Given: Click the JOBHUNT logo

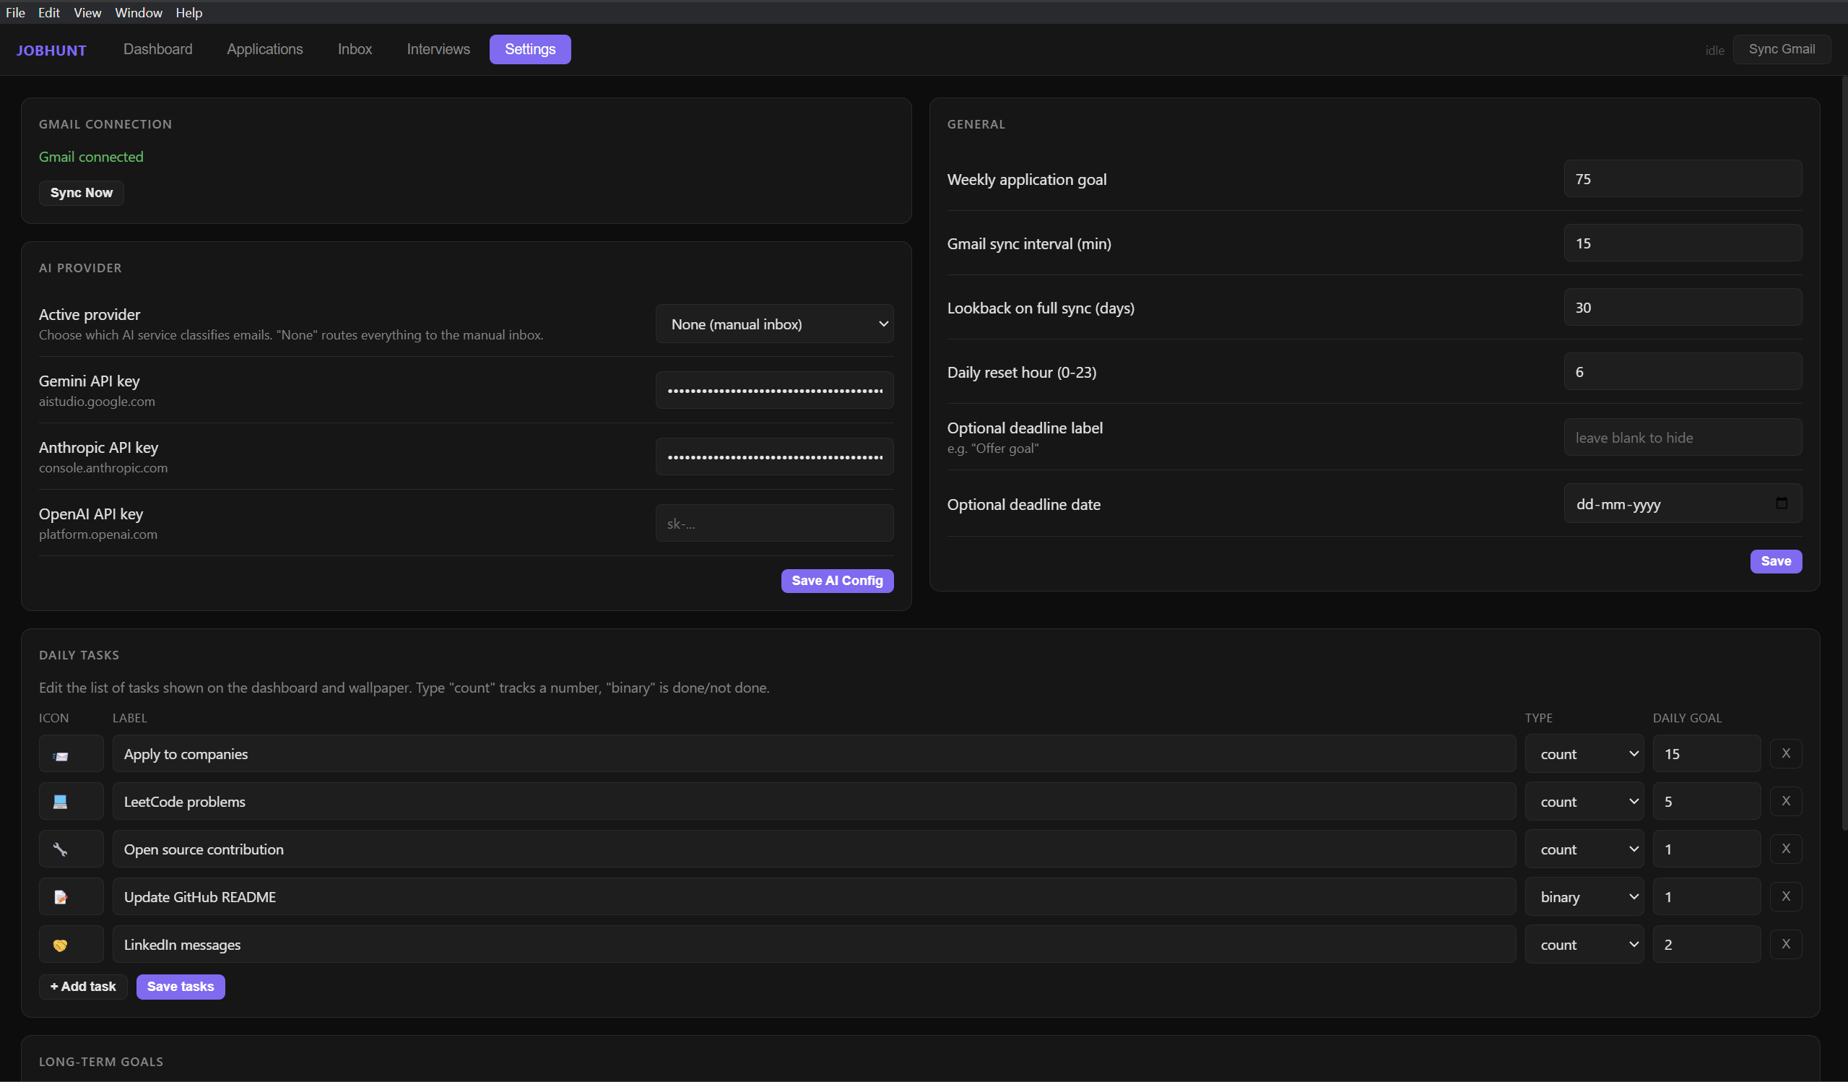Looking at the screenshot, I should click(x=51, y=51).
